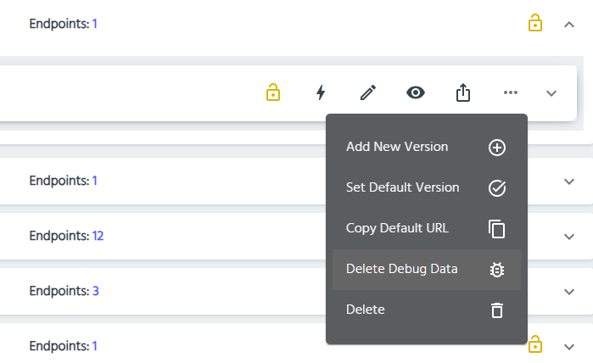
Task: Click the pencil edit icon
Action: click(367, 92)
